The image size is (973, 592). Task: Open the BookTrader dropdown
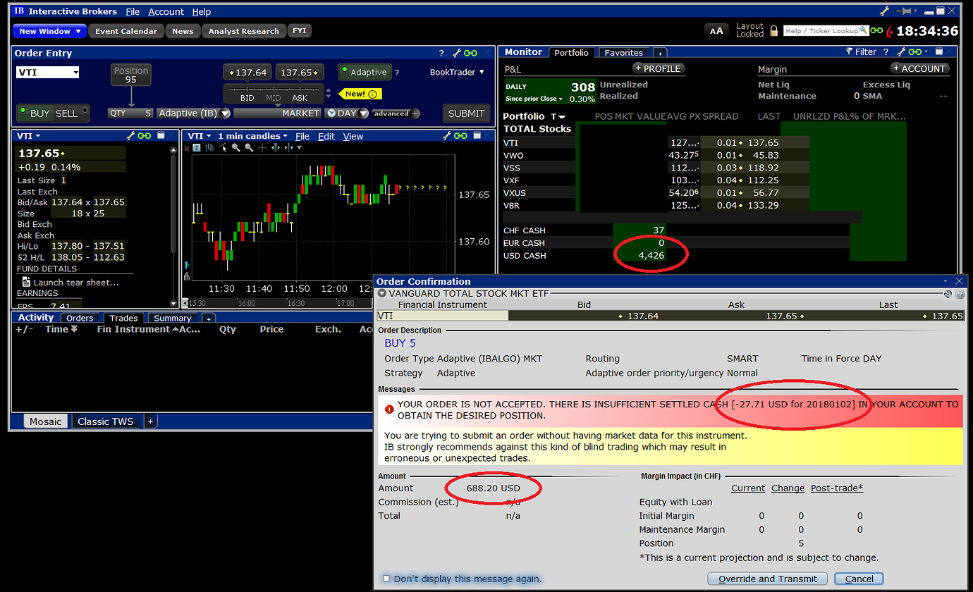coord(458,72)
